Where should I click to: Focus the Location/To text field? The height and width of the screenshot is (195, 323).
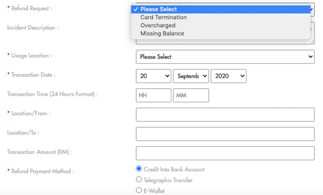225,134
